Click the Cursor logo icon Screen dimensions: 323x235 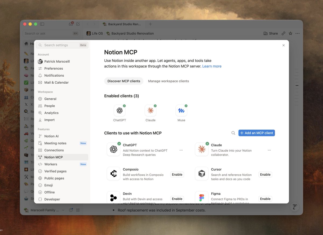pos(202,173)
